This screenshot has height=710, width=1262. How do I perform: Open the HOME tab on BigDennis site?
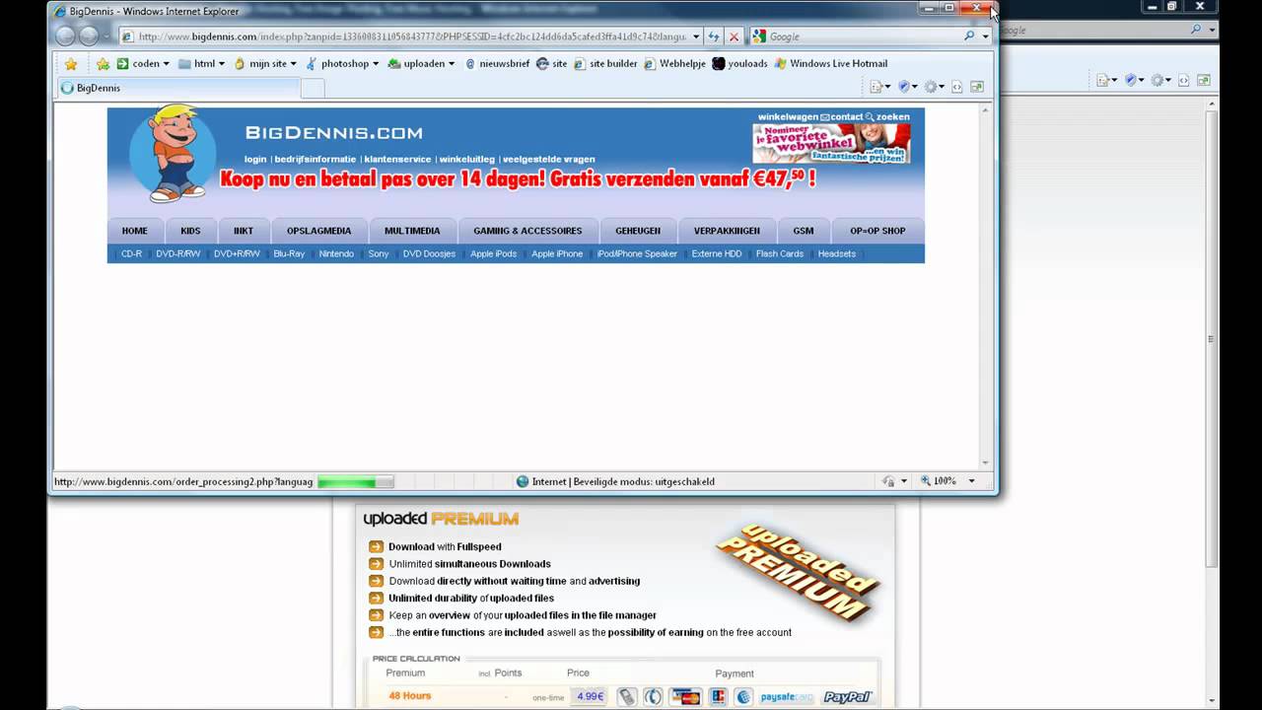point(134,231)
